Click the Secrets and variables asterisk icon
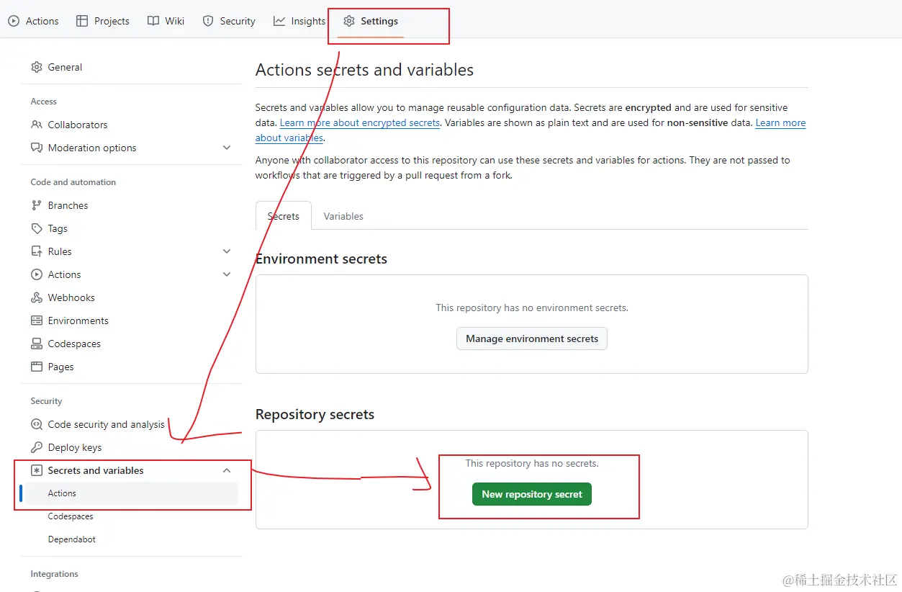This screenshot has height=592, width=902. (x=37, y=470)
